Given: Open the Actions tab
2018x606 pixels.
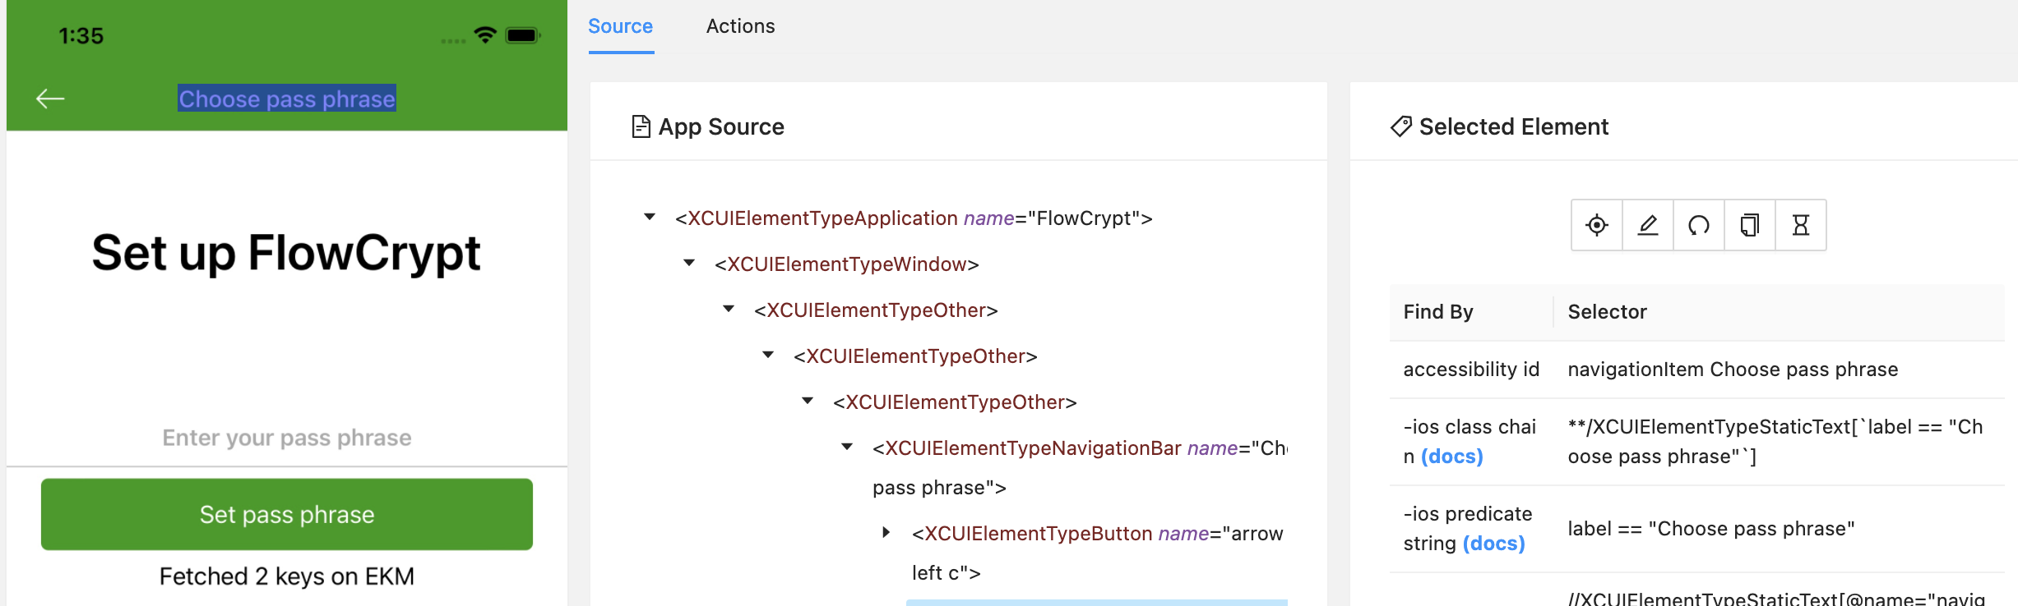Looking at the screenshot, I should tap(740, 26).
